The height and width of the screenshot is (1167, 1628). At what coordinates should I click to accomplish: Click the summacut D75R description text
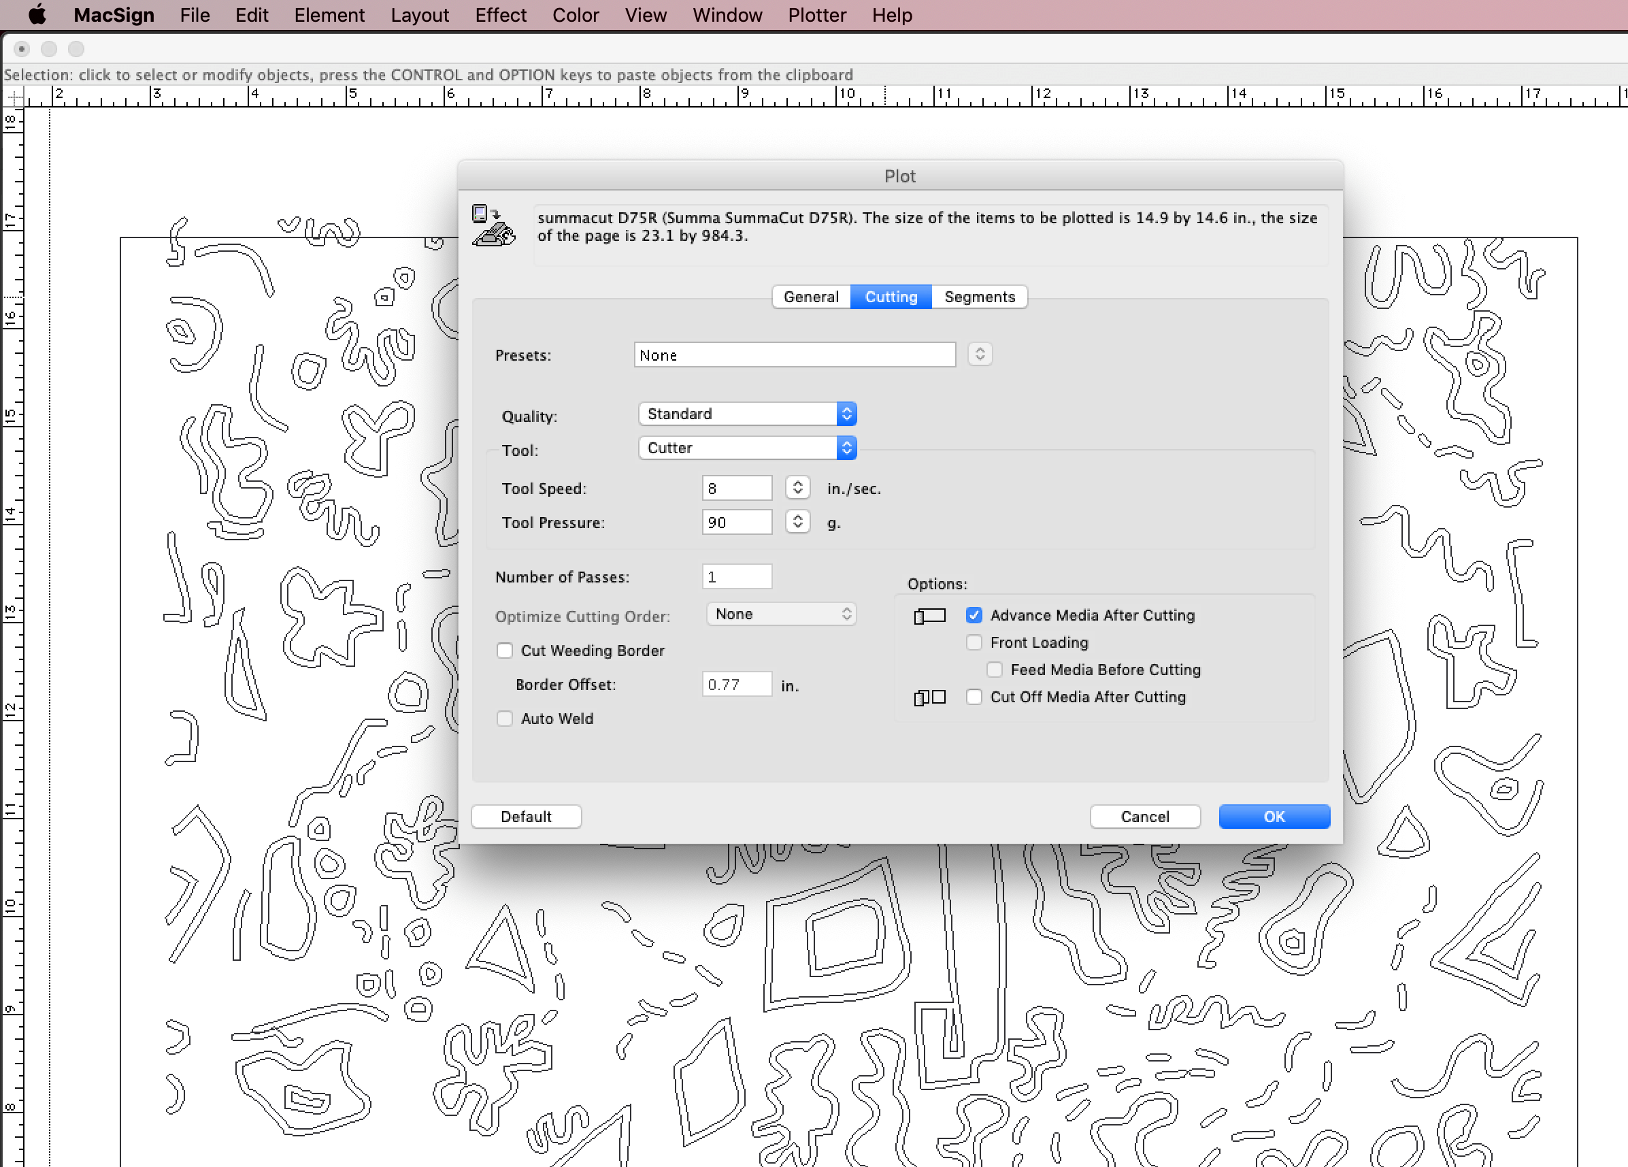tap(927, 227)
